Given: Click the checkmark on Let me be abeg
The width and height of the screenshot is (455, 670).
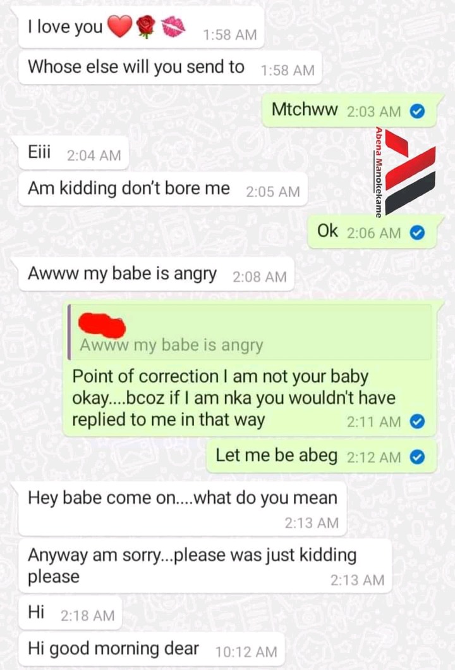Looking at the screenshot, I should 417,457.
